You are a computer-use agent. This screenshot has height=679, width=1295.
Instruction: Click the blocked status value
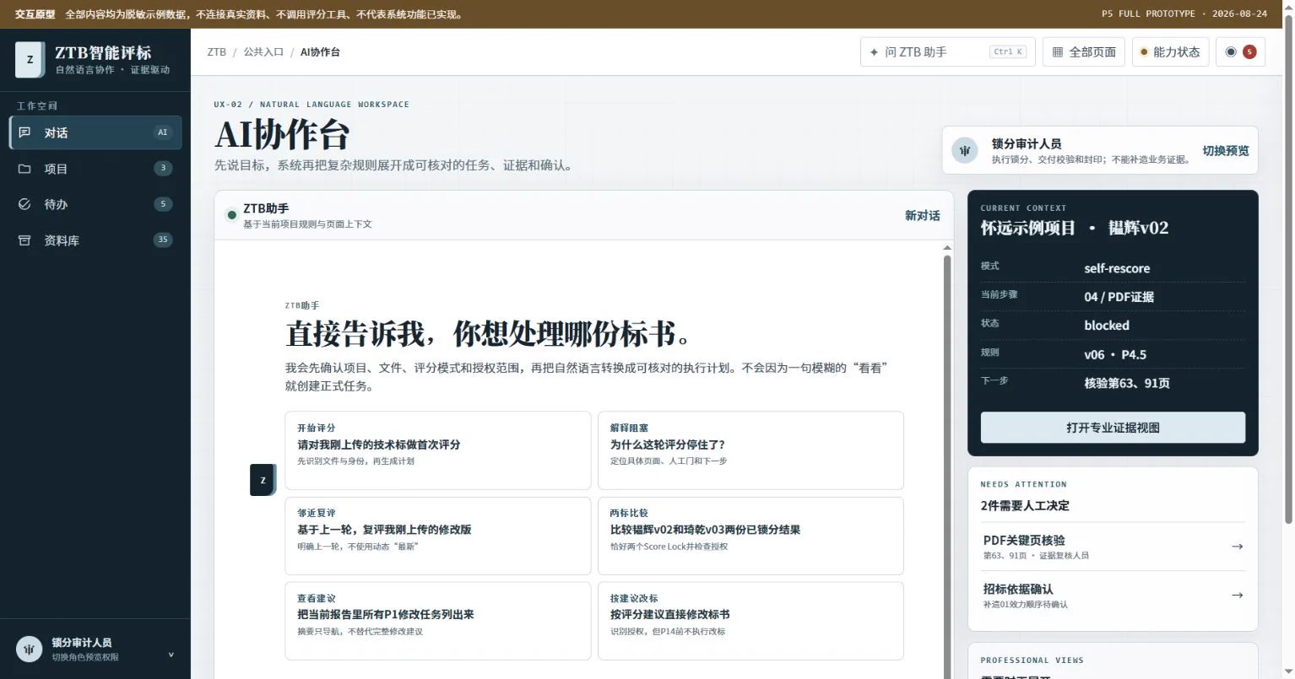click(x=1107, y=326)
